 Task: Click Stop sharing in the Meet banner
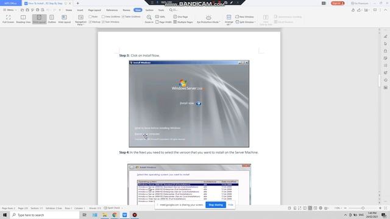coord(216,205)
